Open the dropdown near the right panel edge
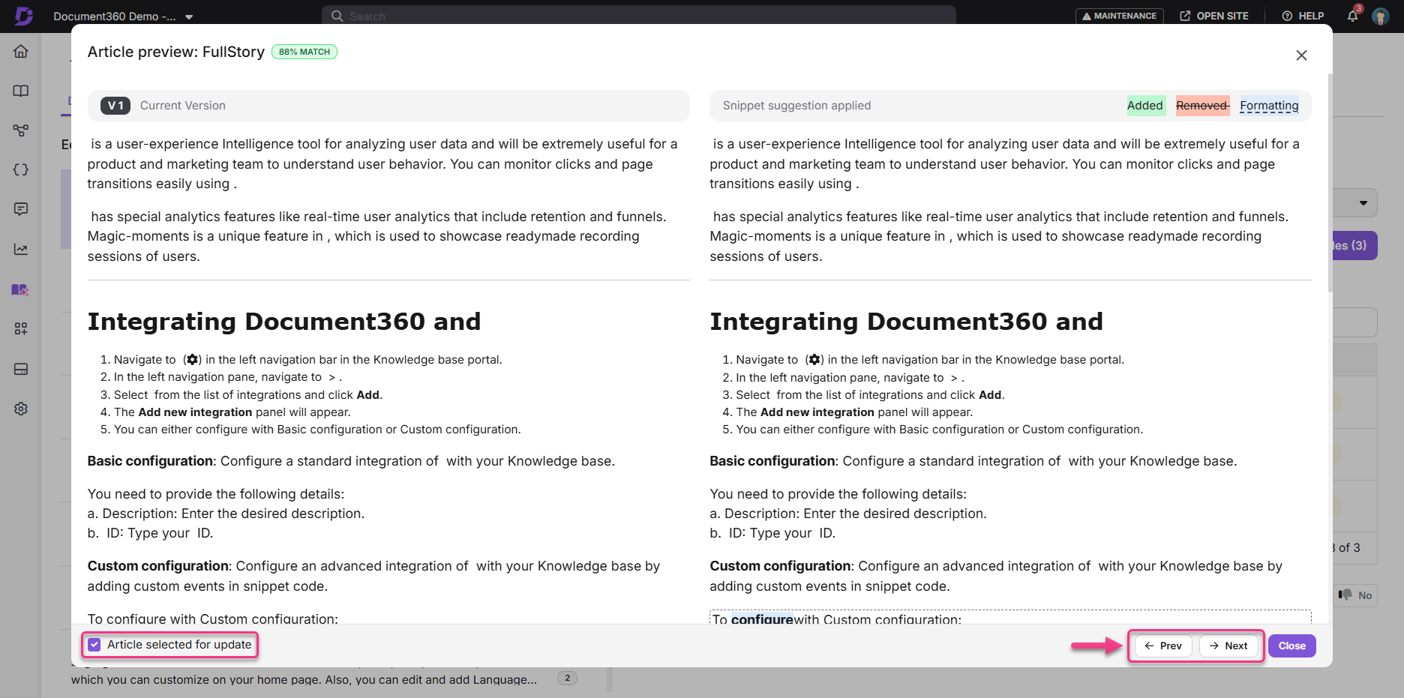Image resolution: width=1404 pixels, height=698 pixels. pyautogui.click(x=1363, y=202)
